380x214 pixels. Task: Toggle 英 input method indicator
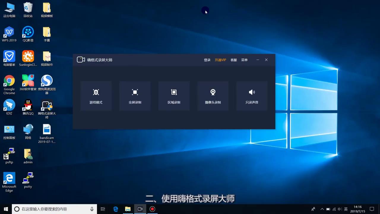tap(346, 209)
